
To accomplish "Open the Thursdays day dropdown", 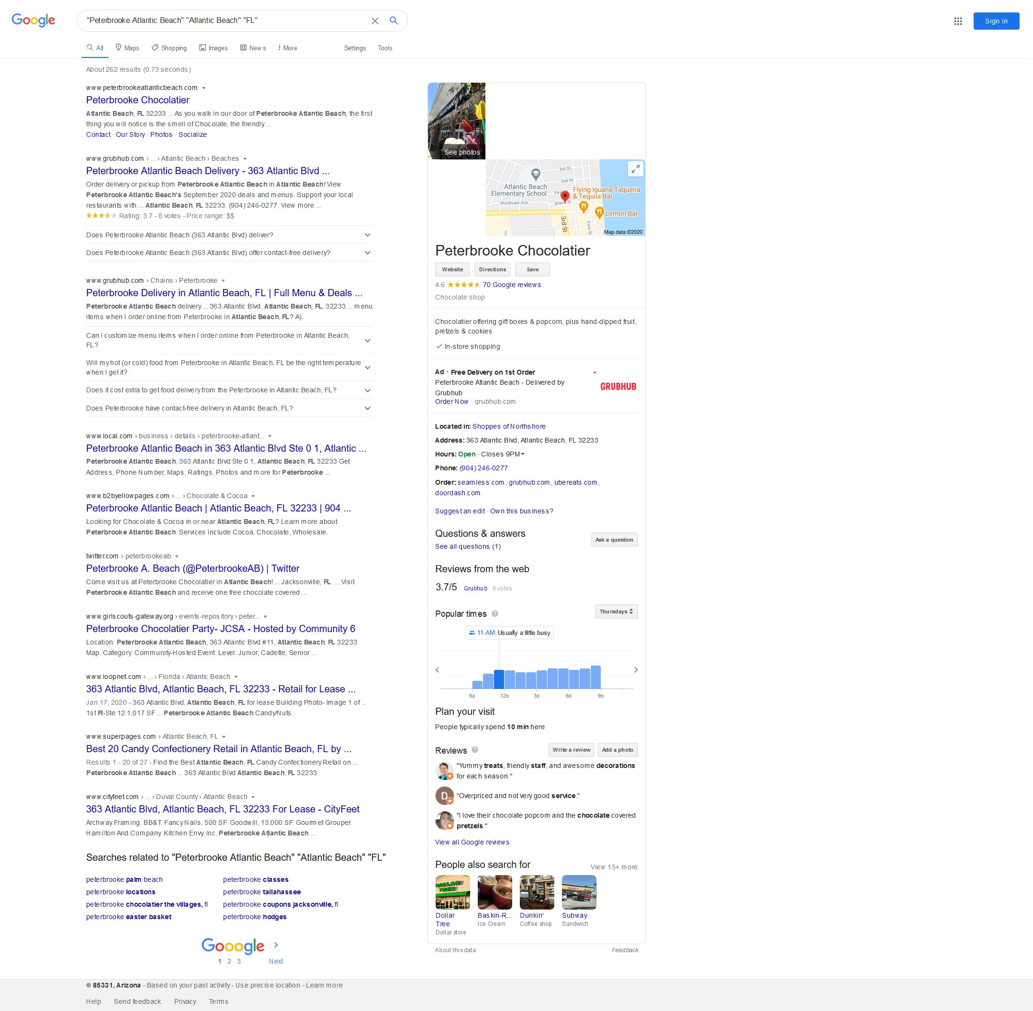I will click(616, 611).
